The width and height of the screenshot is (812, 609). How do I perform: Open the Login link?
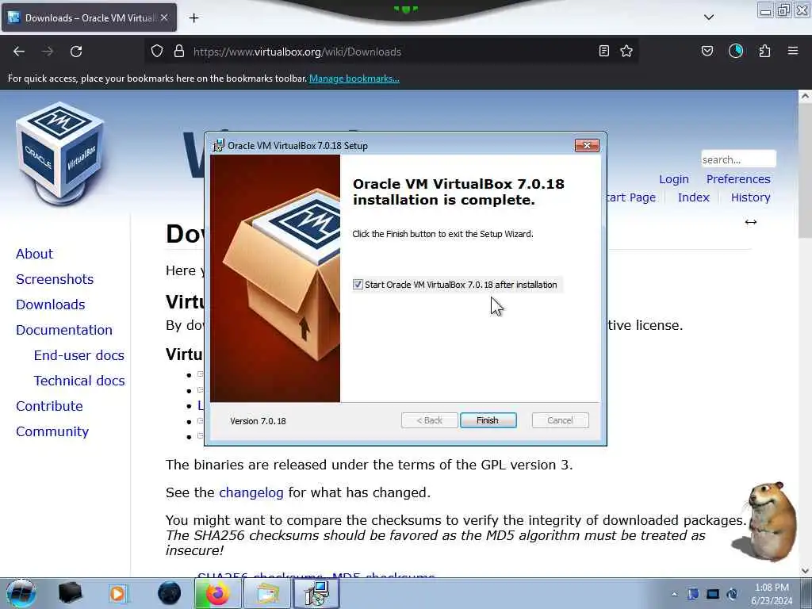tap(674, 179)
